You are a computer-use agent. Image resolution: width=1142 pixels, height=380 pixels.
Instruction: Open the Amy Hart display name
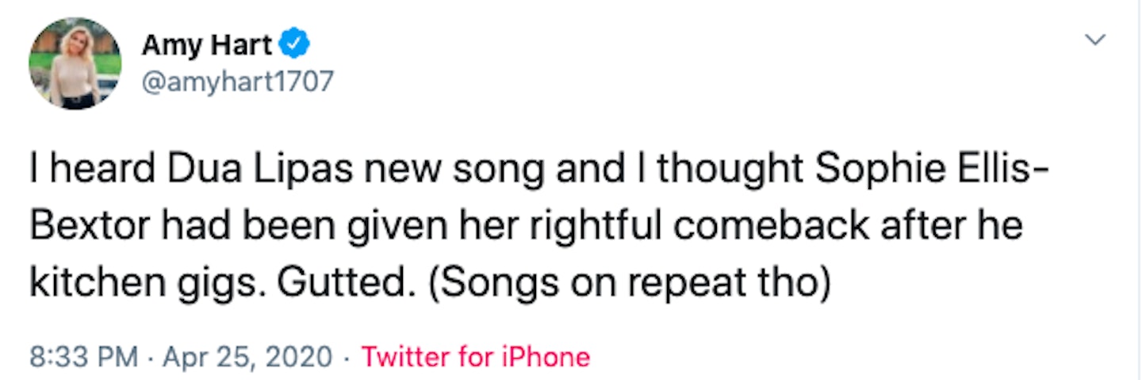coord(207,46)
